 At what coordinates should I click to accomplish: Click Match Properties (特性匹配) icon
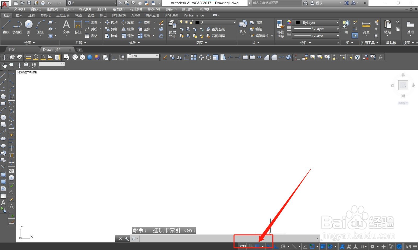point(280,29)
